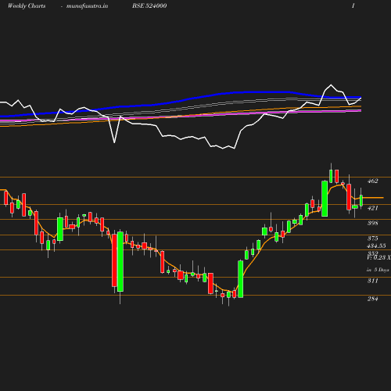The width and height of the screenshot is (391, 391).
Task: Click the "BSE 524000" stock code label
Action: (149, 6)
